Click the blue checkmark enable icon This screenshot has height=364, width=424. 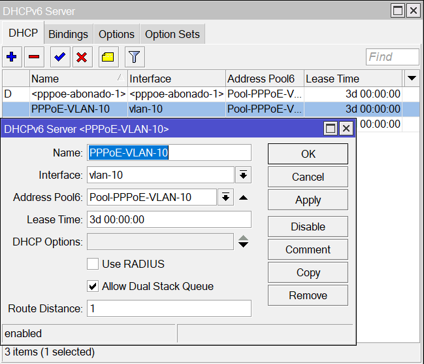pos(60,57)
